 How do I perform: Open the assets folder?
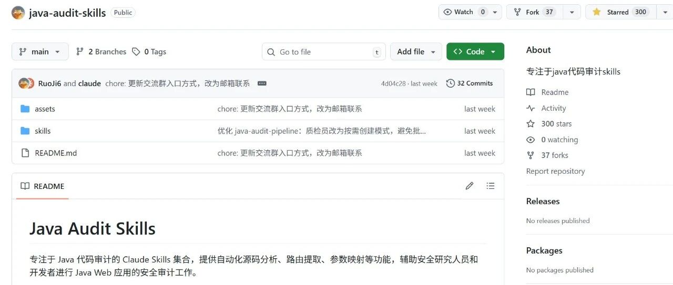45,109
